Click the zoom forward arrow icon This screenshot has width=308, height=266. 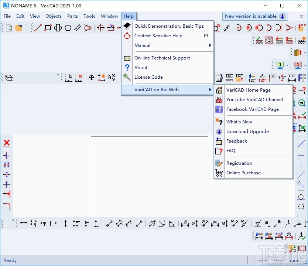coord(302,103)
